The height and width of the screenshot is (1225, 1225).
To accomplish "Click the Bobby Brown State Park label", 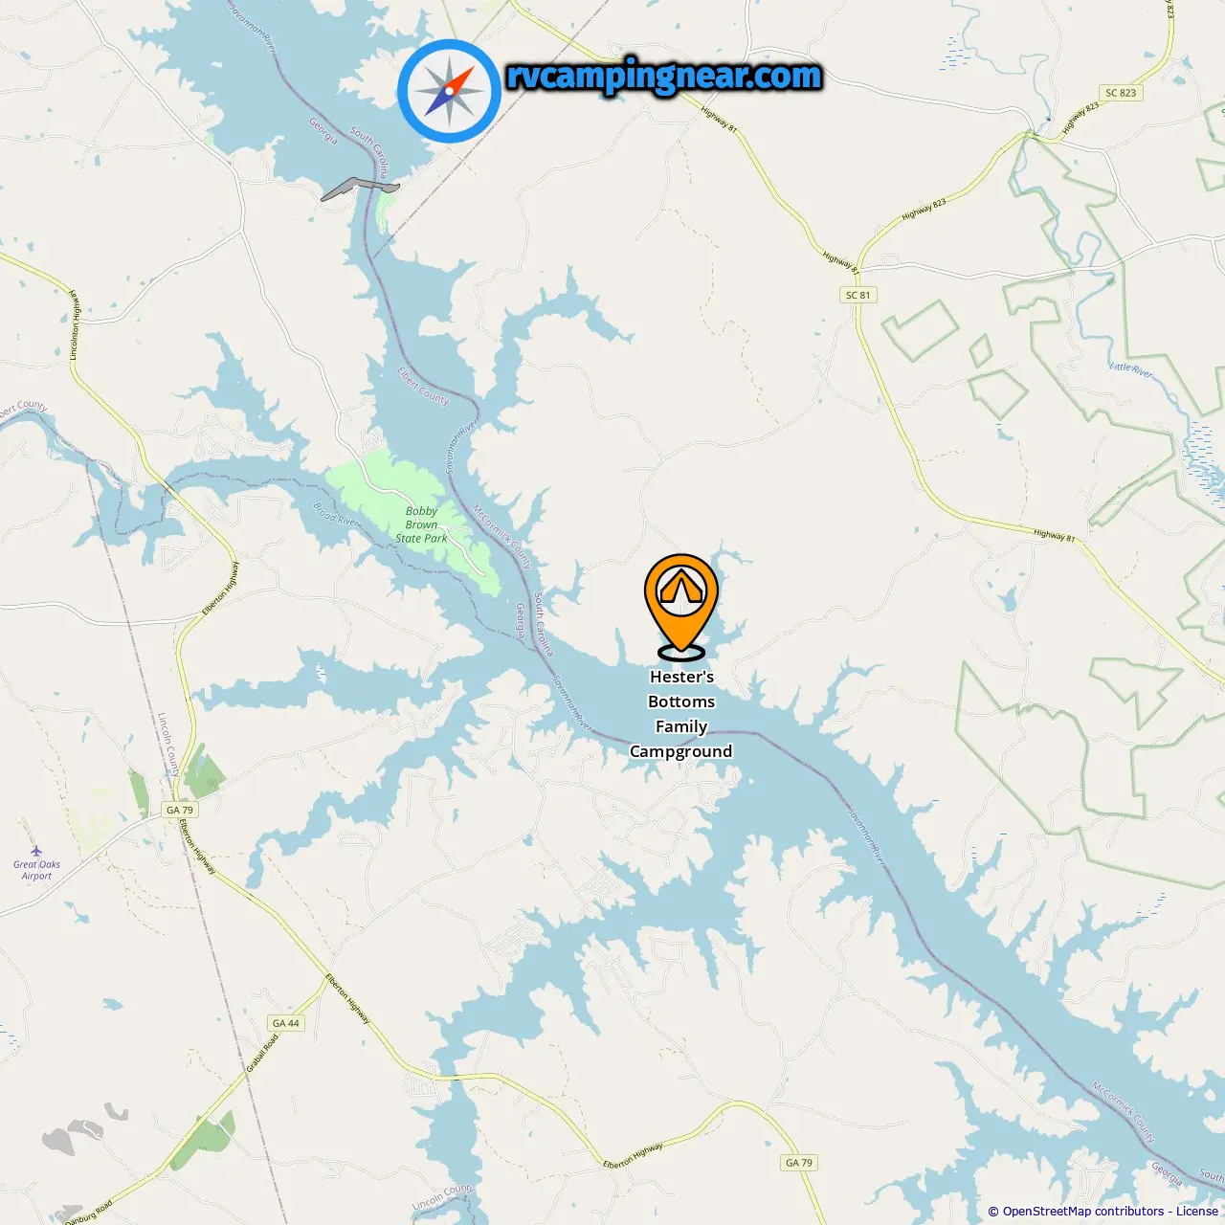I will pyautogui.click(x=421, y=524).
